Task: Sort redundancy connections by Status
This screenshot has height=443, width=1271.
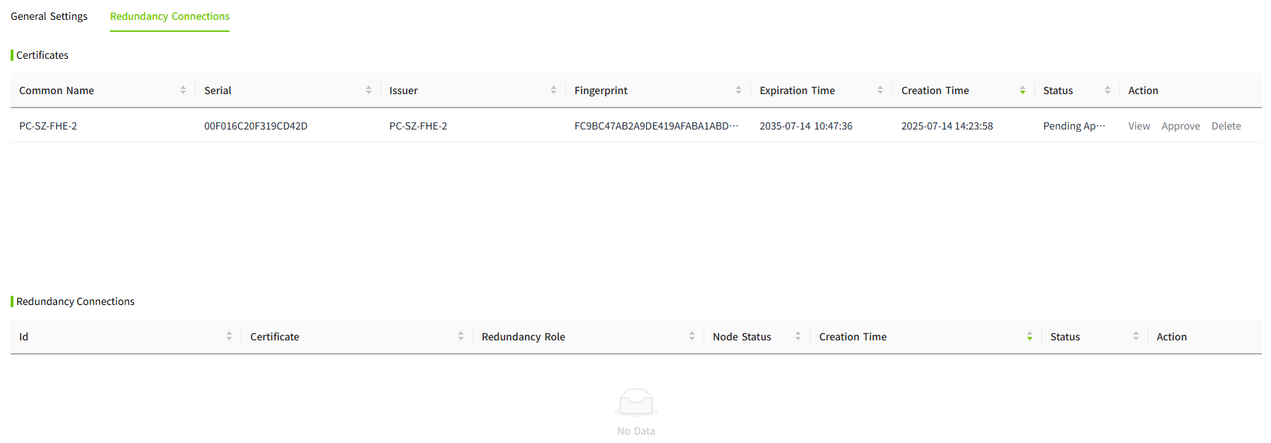Action: click(1136, 337)
